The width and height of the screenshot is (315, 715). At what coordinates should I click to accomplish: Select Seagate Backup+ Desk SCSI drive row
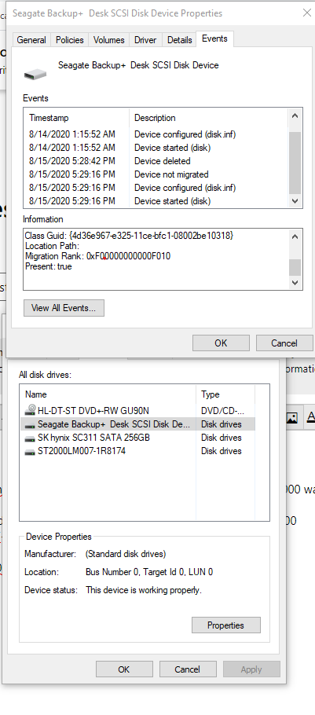(137, 424)
